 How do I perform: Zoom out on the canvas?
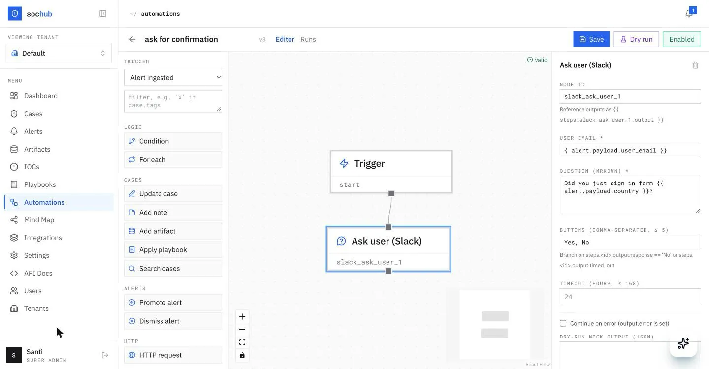pos(242,330)
